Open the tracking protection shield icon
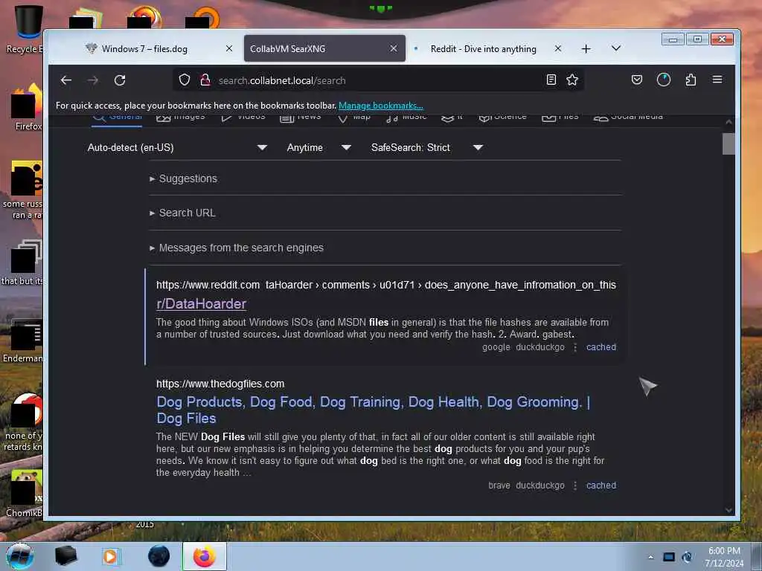762x571 pixels. tap(185, 80)
